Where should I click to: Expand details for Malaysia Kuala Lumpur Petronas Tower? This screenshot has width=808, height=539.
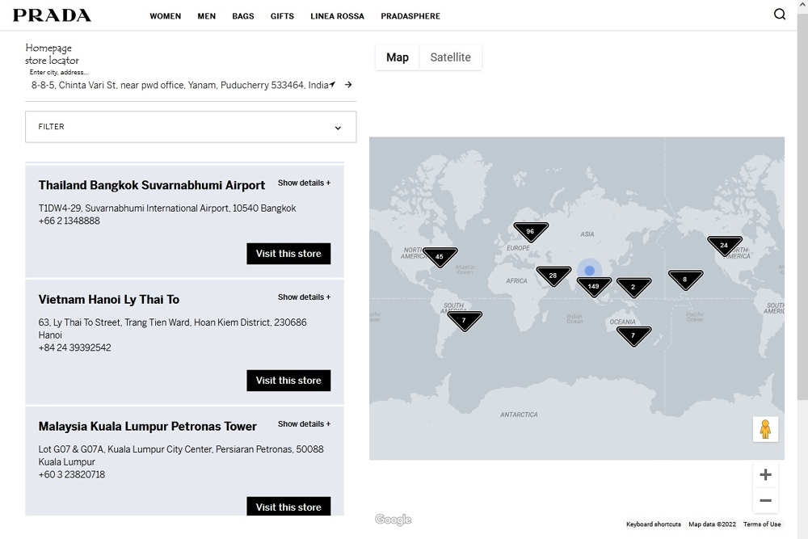click(x=304, y=423)
